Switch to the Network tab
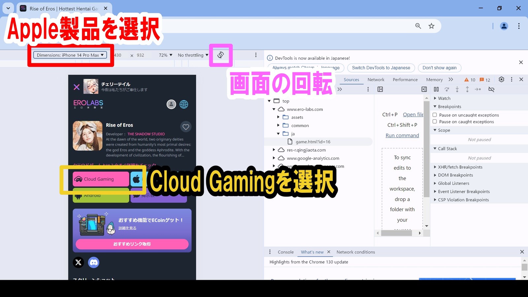 click(376, 80)
